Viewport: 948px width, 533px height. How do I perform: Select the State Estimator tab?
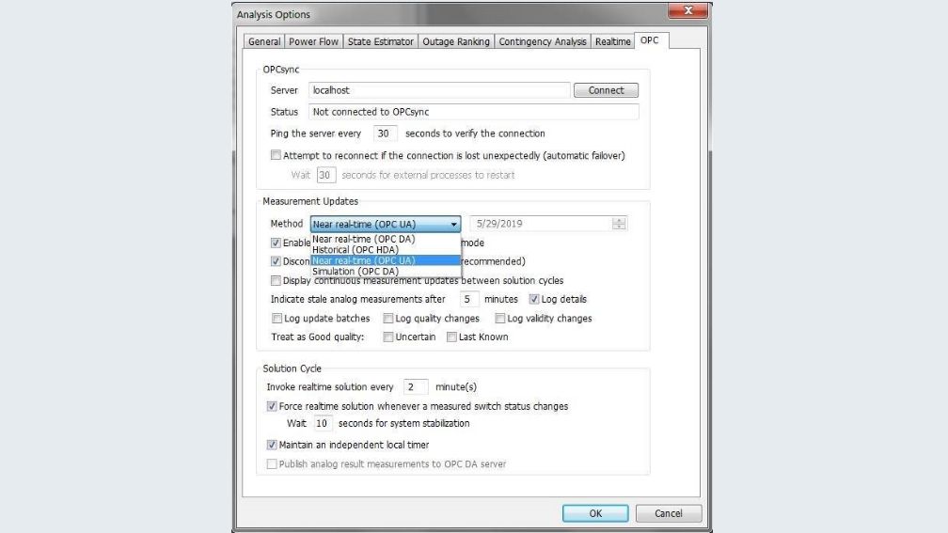(380, 41)
